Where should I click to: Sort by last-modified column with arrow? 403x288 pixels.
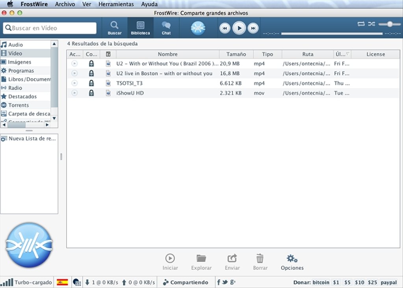click(342, 54)
